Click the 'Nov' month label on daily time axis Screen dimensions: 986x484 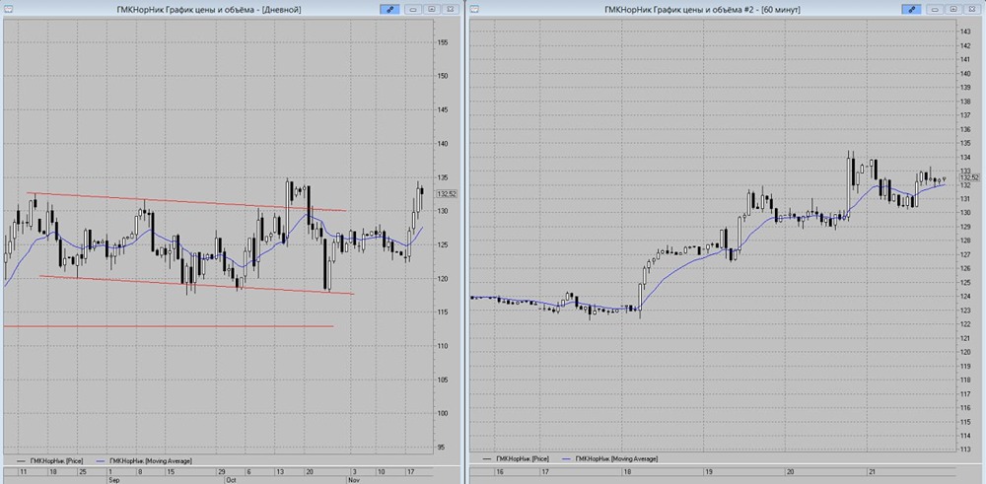352,478
